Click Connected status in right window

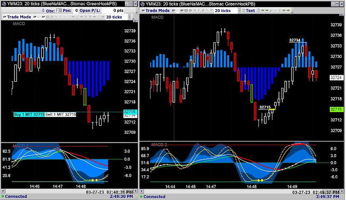click(x=154, y=196)
